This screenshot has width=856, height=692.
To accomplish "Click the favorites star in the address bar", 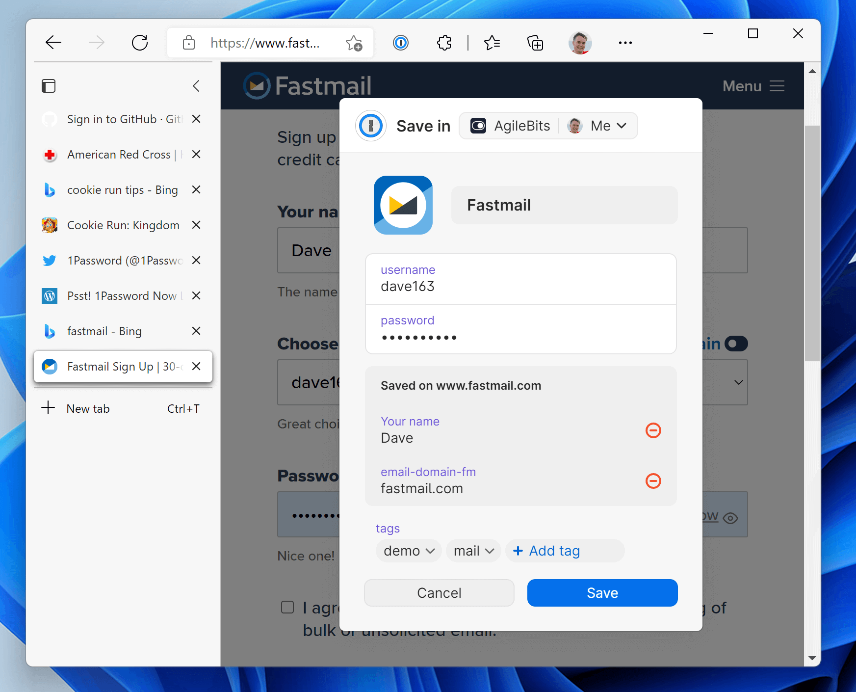I will [353, 43].
